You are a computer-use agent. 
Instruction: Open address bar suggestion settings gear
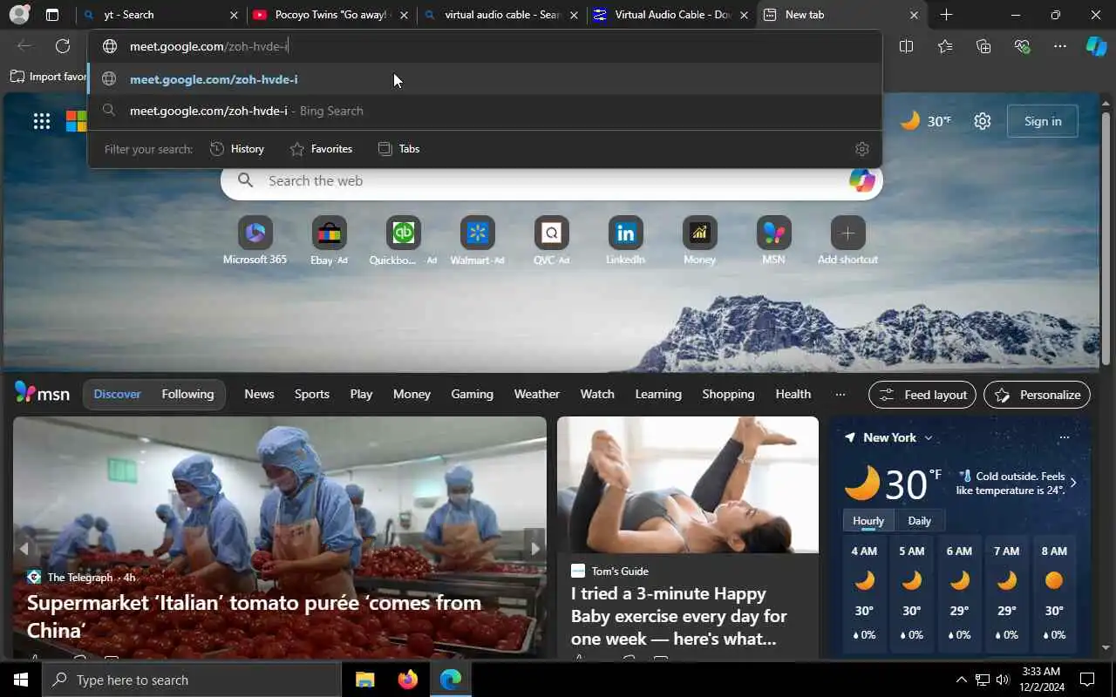point(862,149)
